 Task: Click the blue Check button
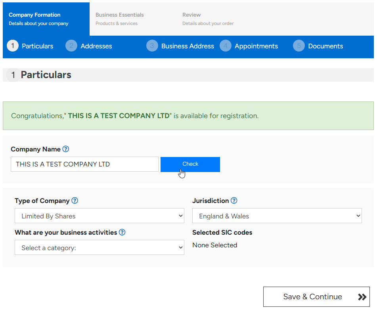190,165
